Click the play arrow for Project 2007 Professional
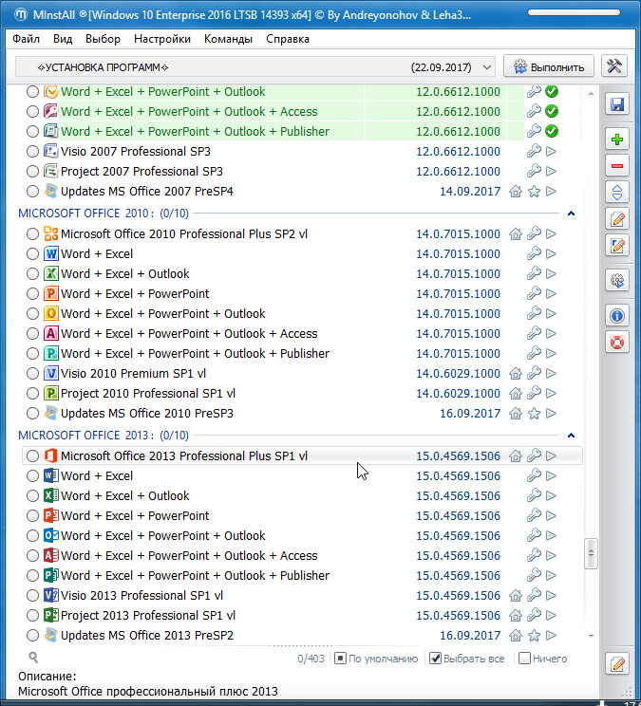The image size is (641, 706). pos(551,172)
